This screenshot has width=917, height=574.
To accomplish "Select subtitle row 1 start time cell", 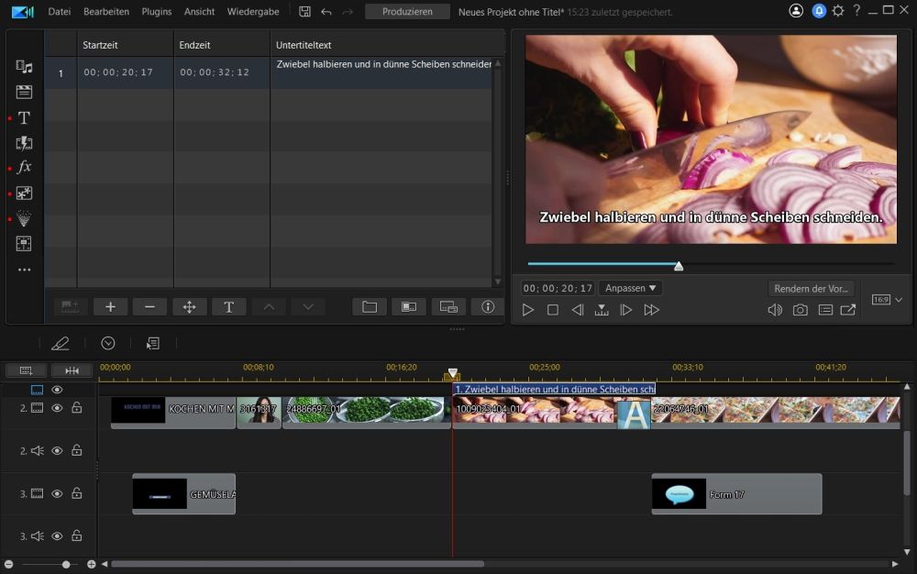I will pos(125,72).
